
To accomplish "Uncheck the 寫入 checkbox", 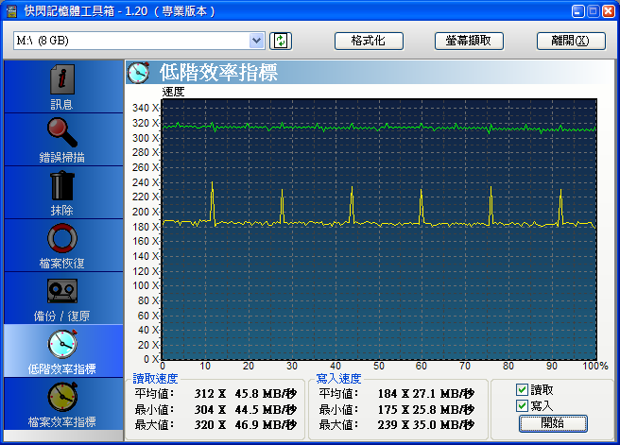I will (x=522, y=405).
